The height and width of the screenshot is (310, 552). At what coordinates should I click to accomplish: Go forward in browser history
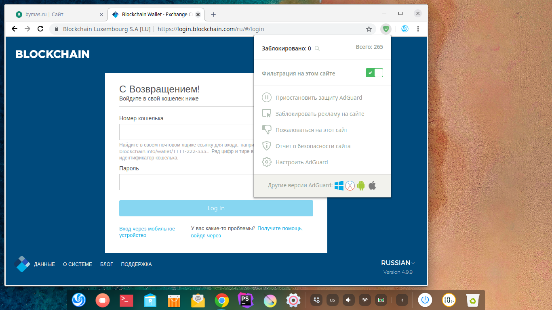27,29
